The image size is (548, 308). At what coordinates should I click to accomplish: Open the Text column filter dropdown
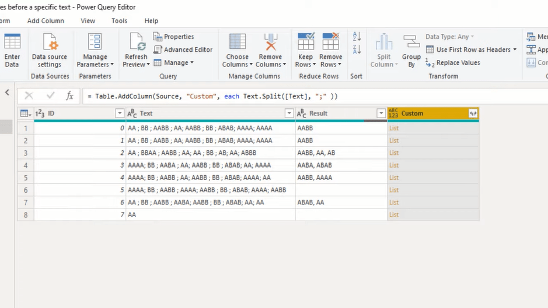click(x=289, y=114)
